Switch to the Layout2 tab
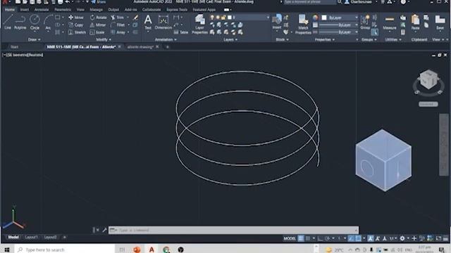The height and width of the screenshot is (253, 451). click(x=50, y=238)
